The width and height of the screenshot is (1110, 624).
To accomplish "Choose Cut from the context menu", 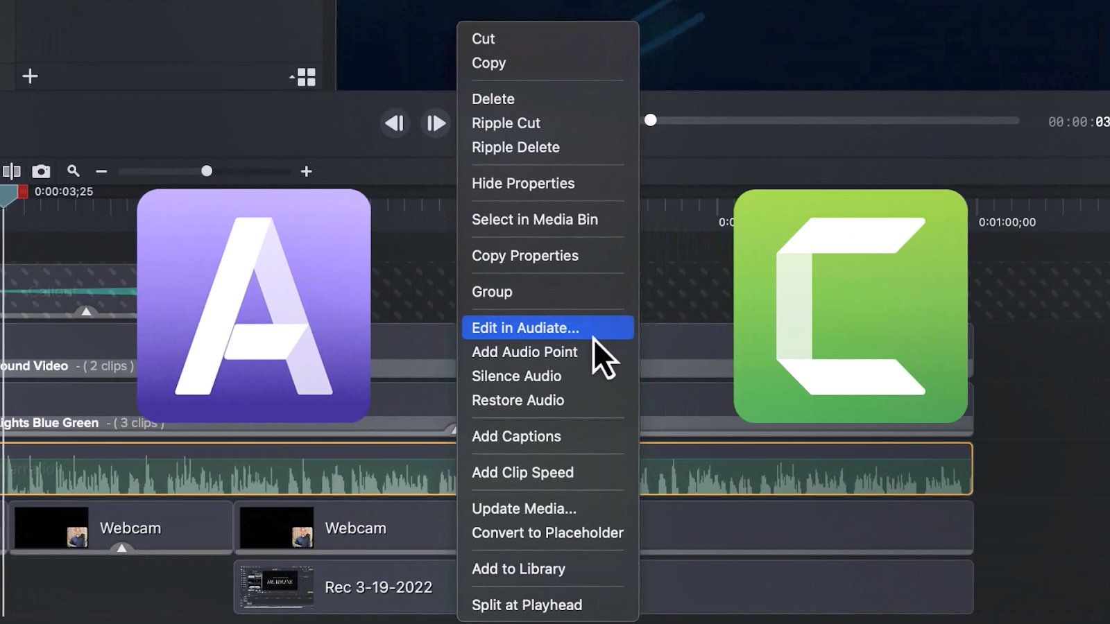I will click(483, 39).
